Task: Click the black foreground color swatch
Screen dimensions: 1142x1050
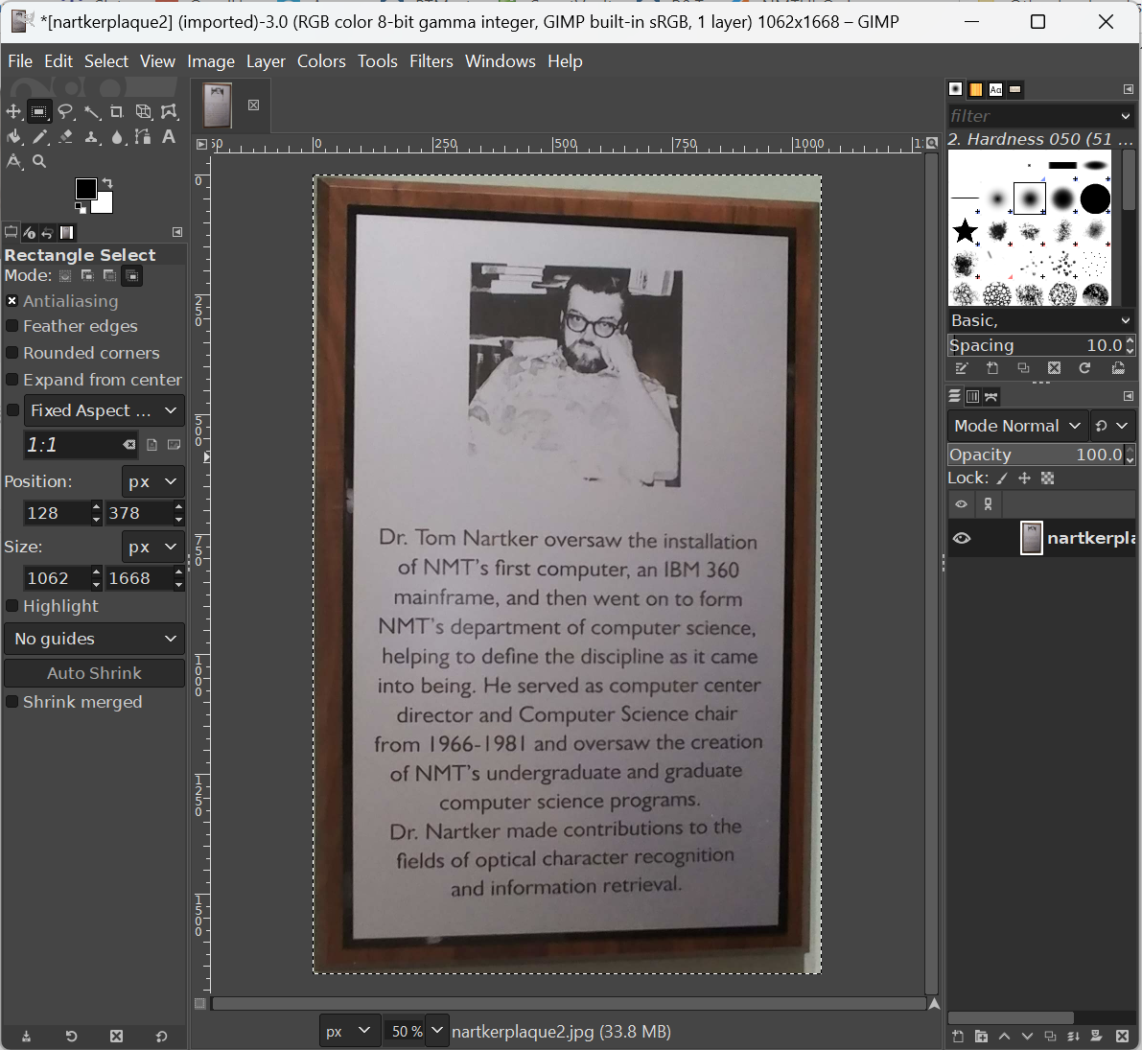Action: [x=85, y=189]
